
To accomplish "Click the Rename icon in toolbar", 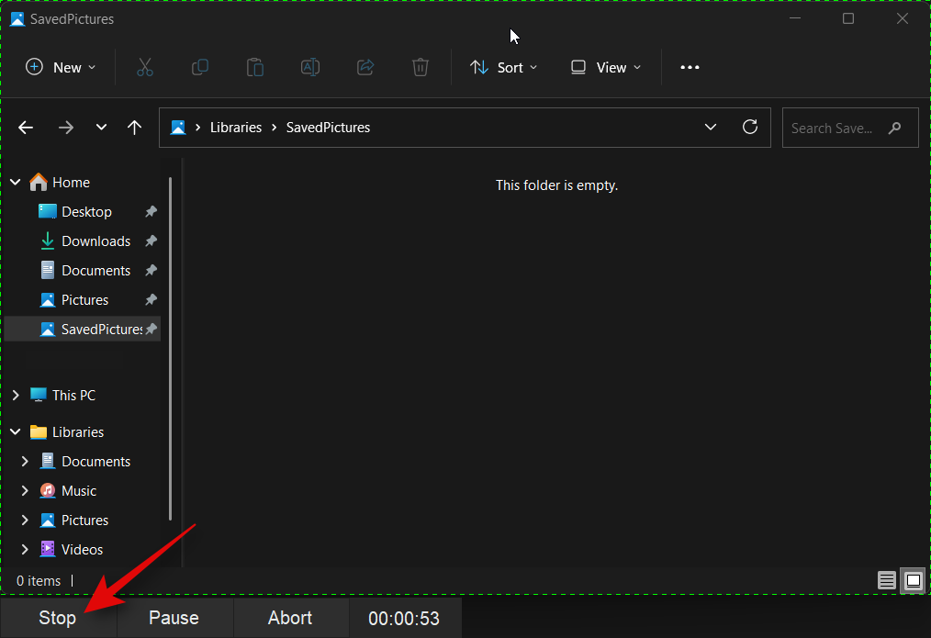I will 310,67.
